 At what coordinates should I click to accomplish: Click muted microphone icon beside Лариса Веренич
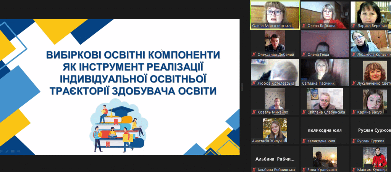point(354,26)
